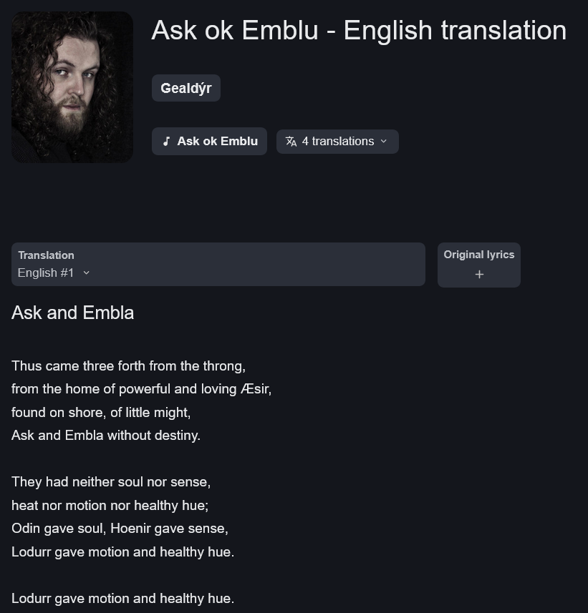Select the line Thus came three forth from the throng
Viewport: 588px width, 613px height.
(x=128, y=366)
